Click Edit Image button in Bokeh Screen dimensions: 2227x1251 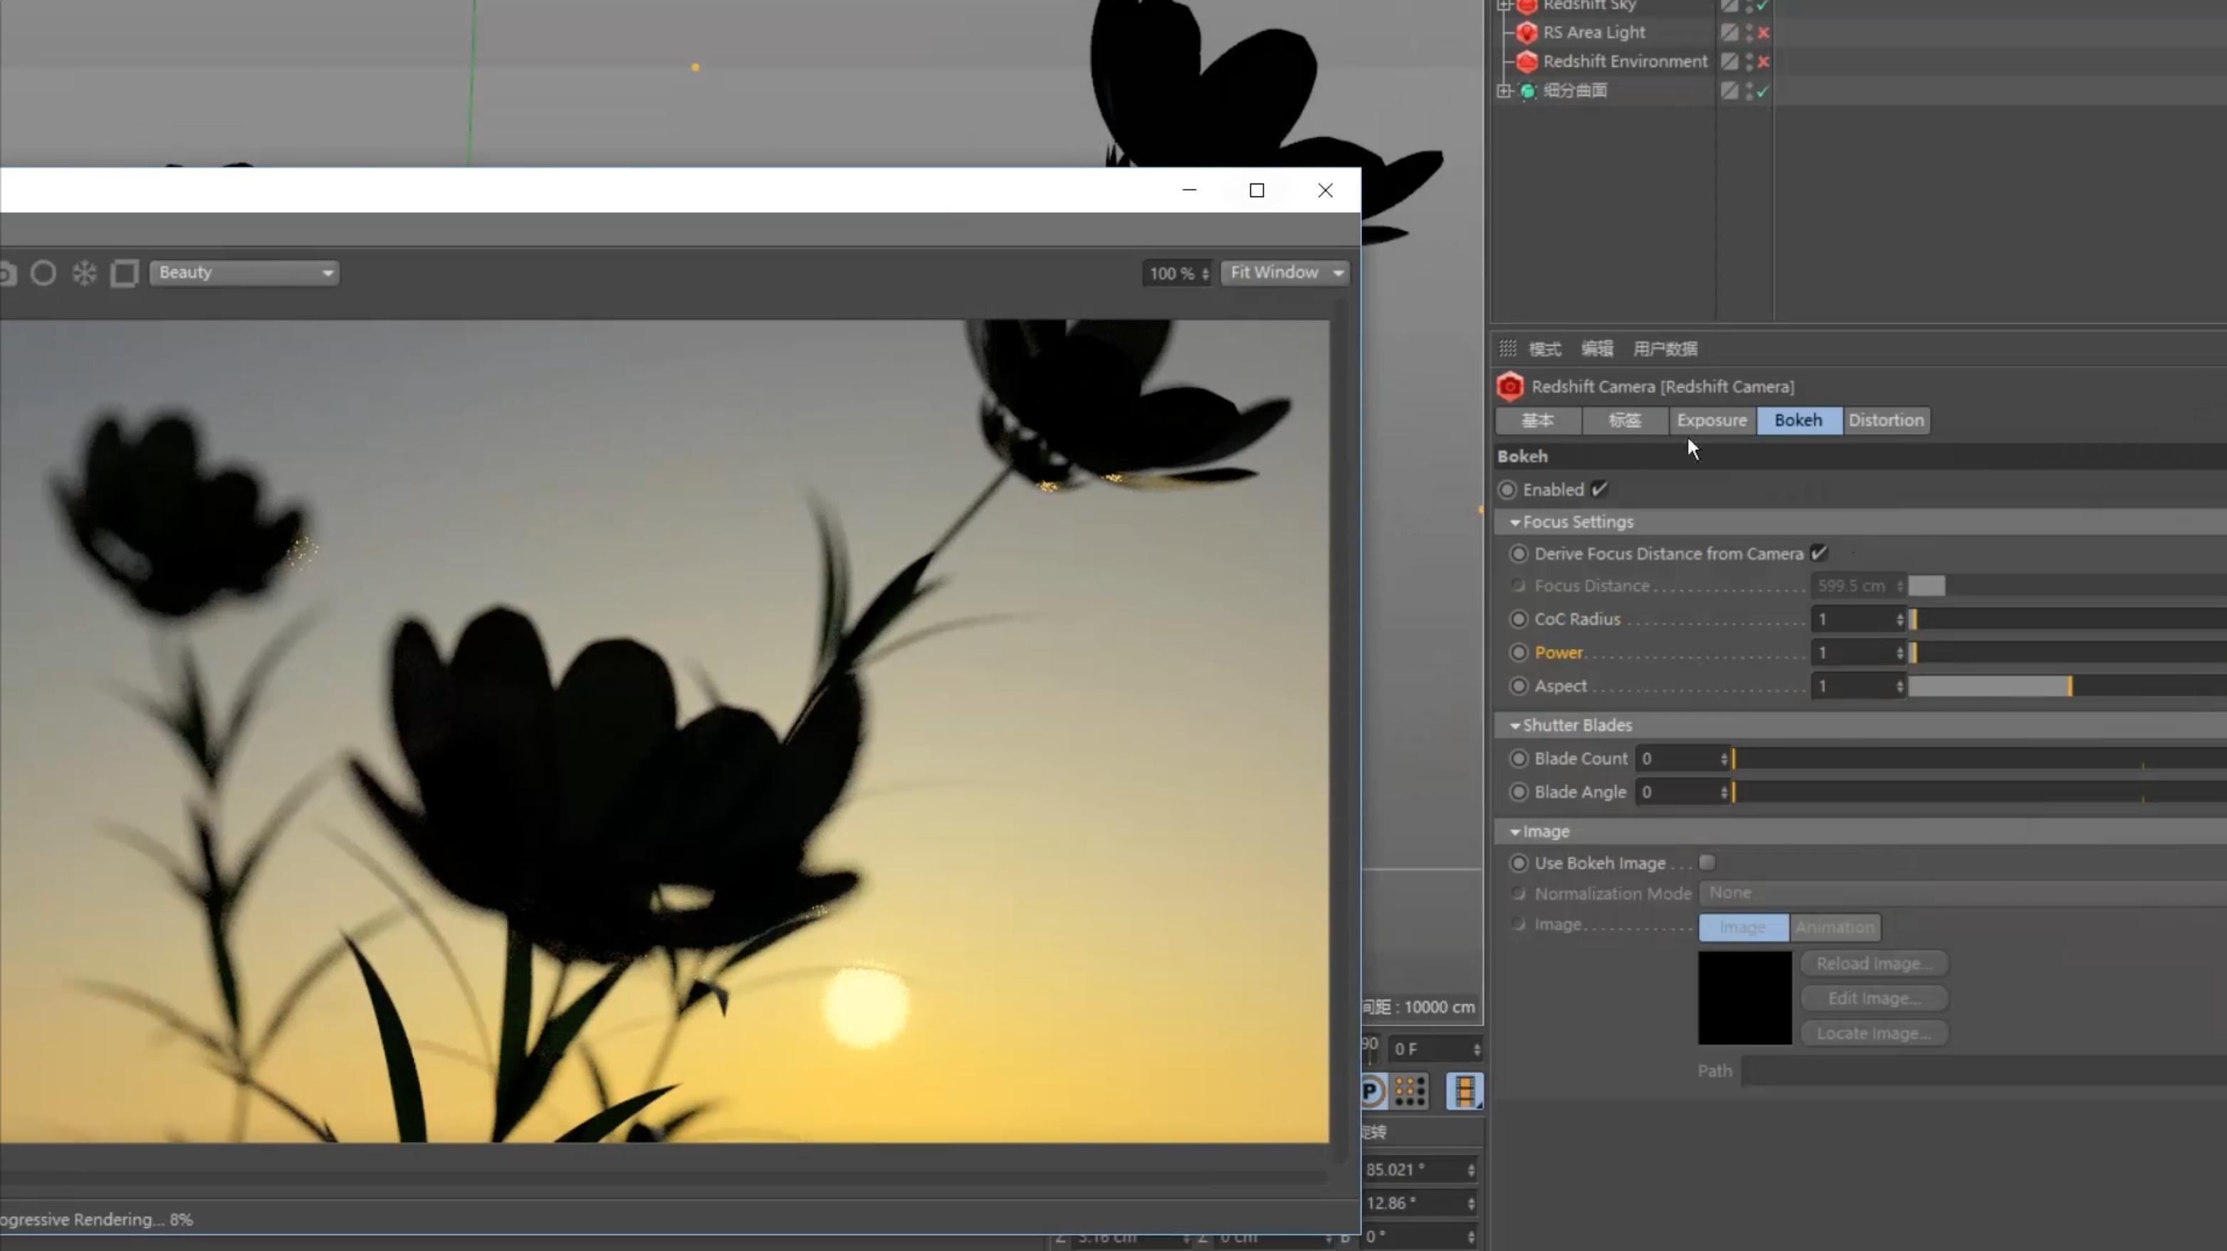pos(1872,997)
